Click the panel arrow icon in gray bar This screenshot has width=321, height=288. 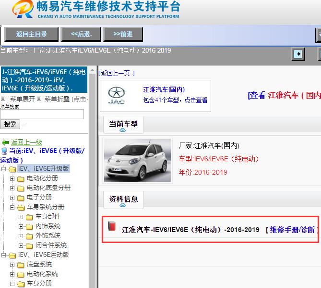pyautogui.click(x=298, y=54)
